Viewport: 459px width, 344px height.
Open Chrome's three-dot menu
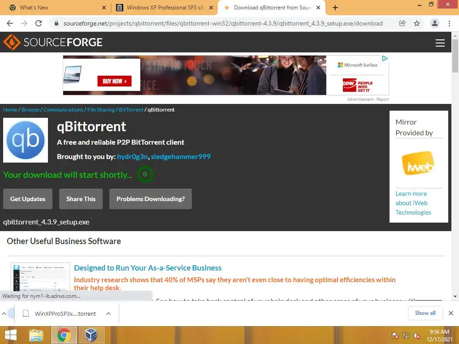click(x=449, y=23)
